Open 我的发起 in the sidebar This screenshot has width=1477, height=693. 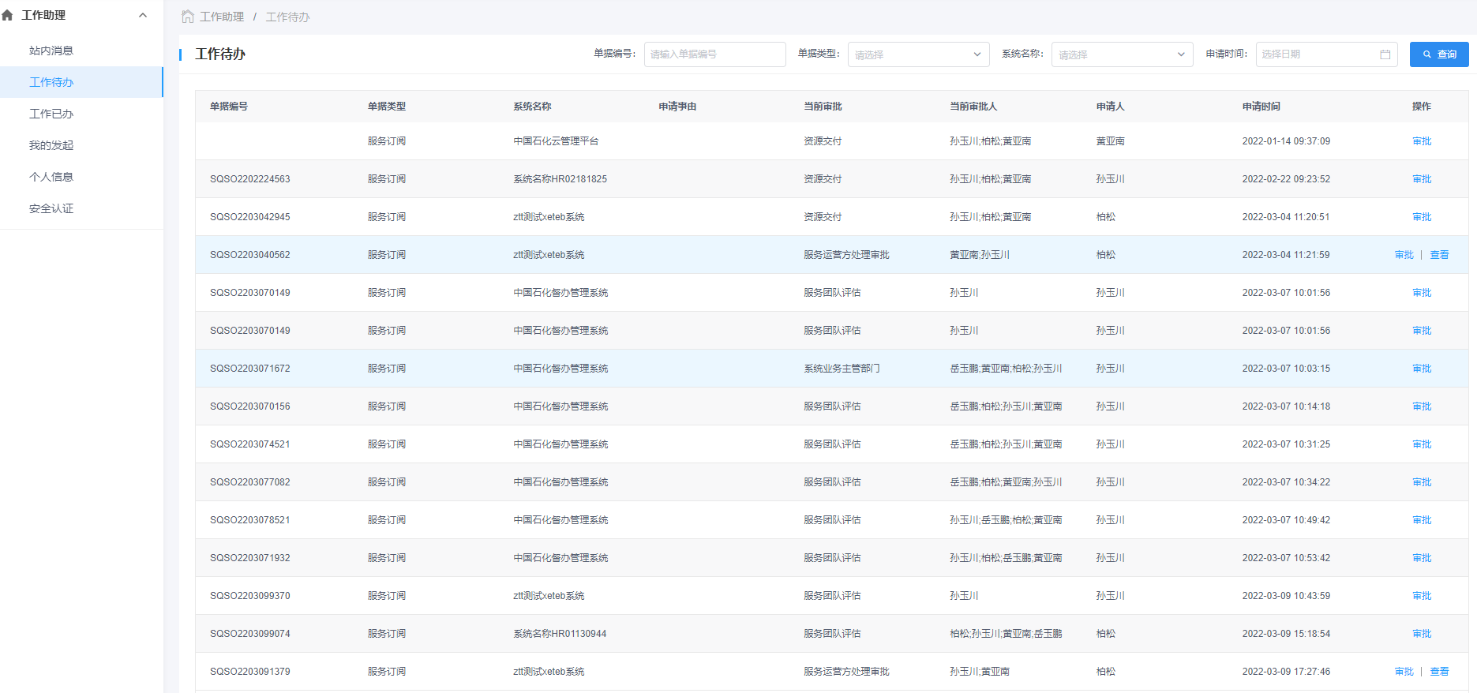51,145
